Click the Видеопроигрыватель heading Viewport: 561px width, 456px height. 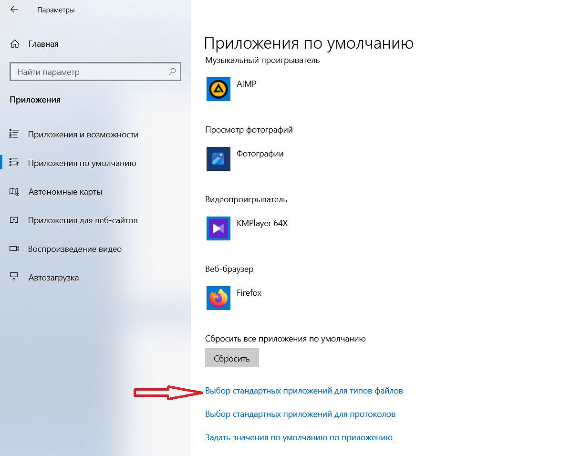[246, 199]
